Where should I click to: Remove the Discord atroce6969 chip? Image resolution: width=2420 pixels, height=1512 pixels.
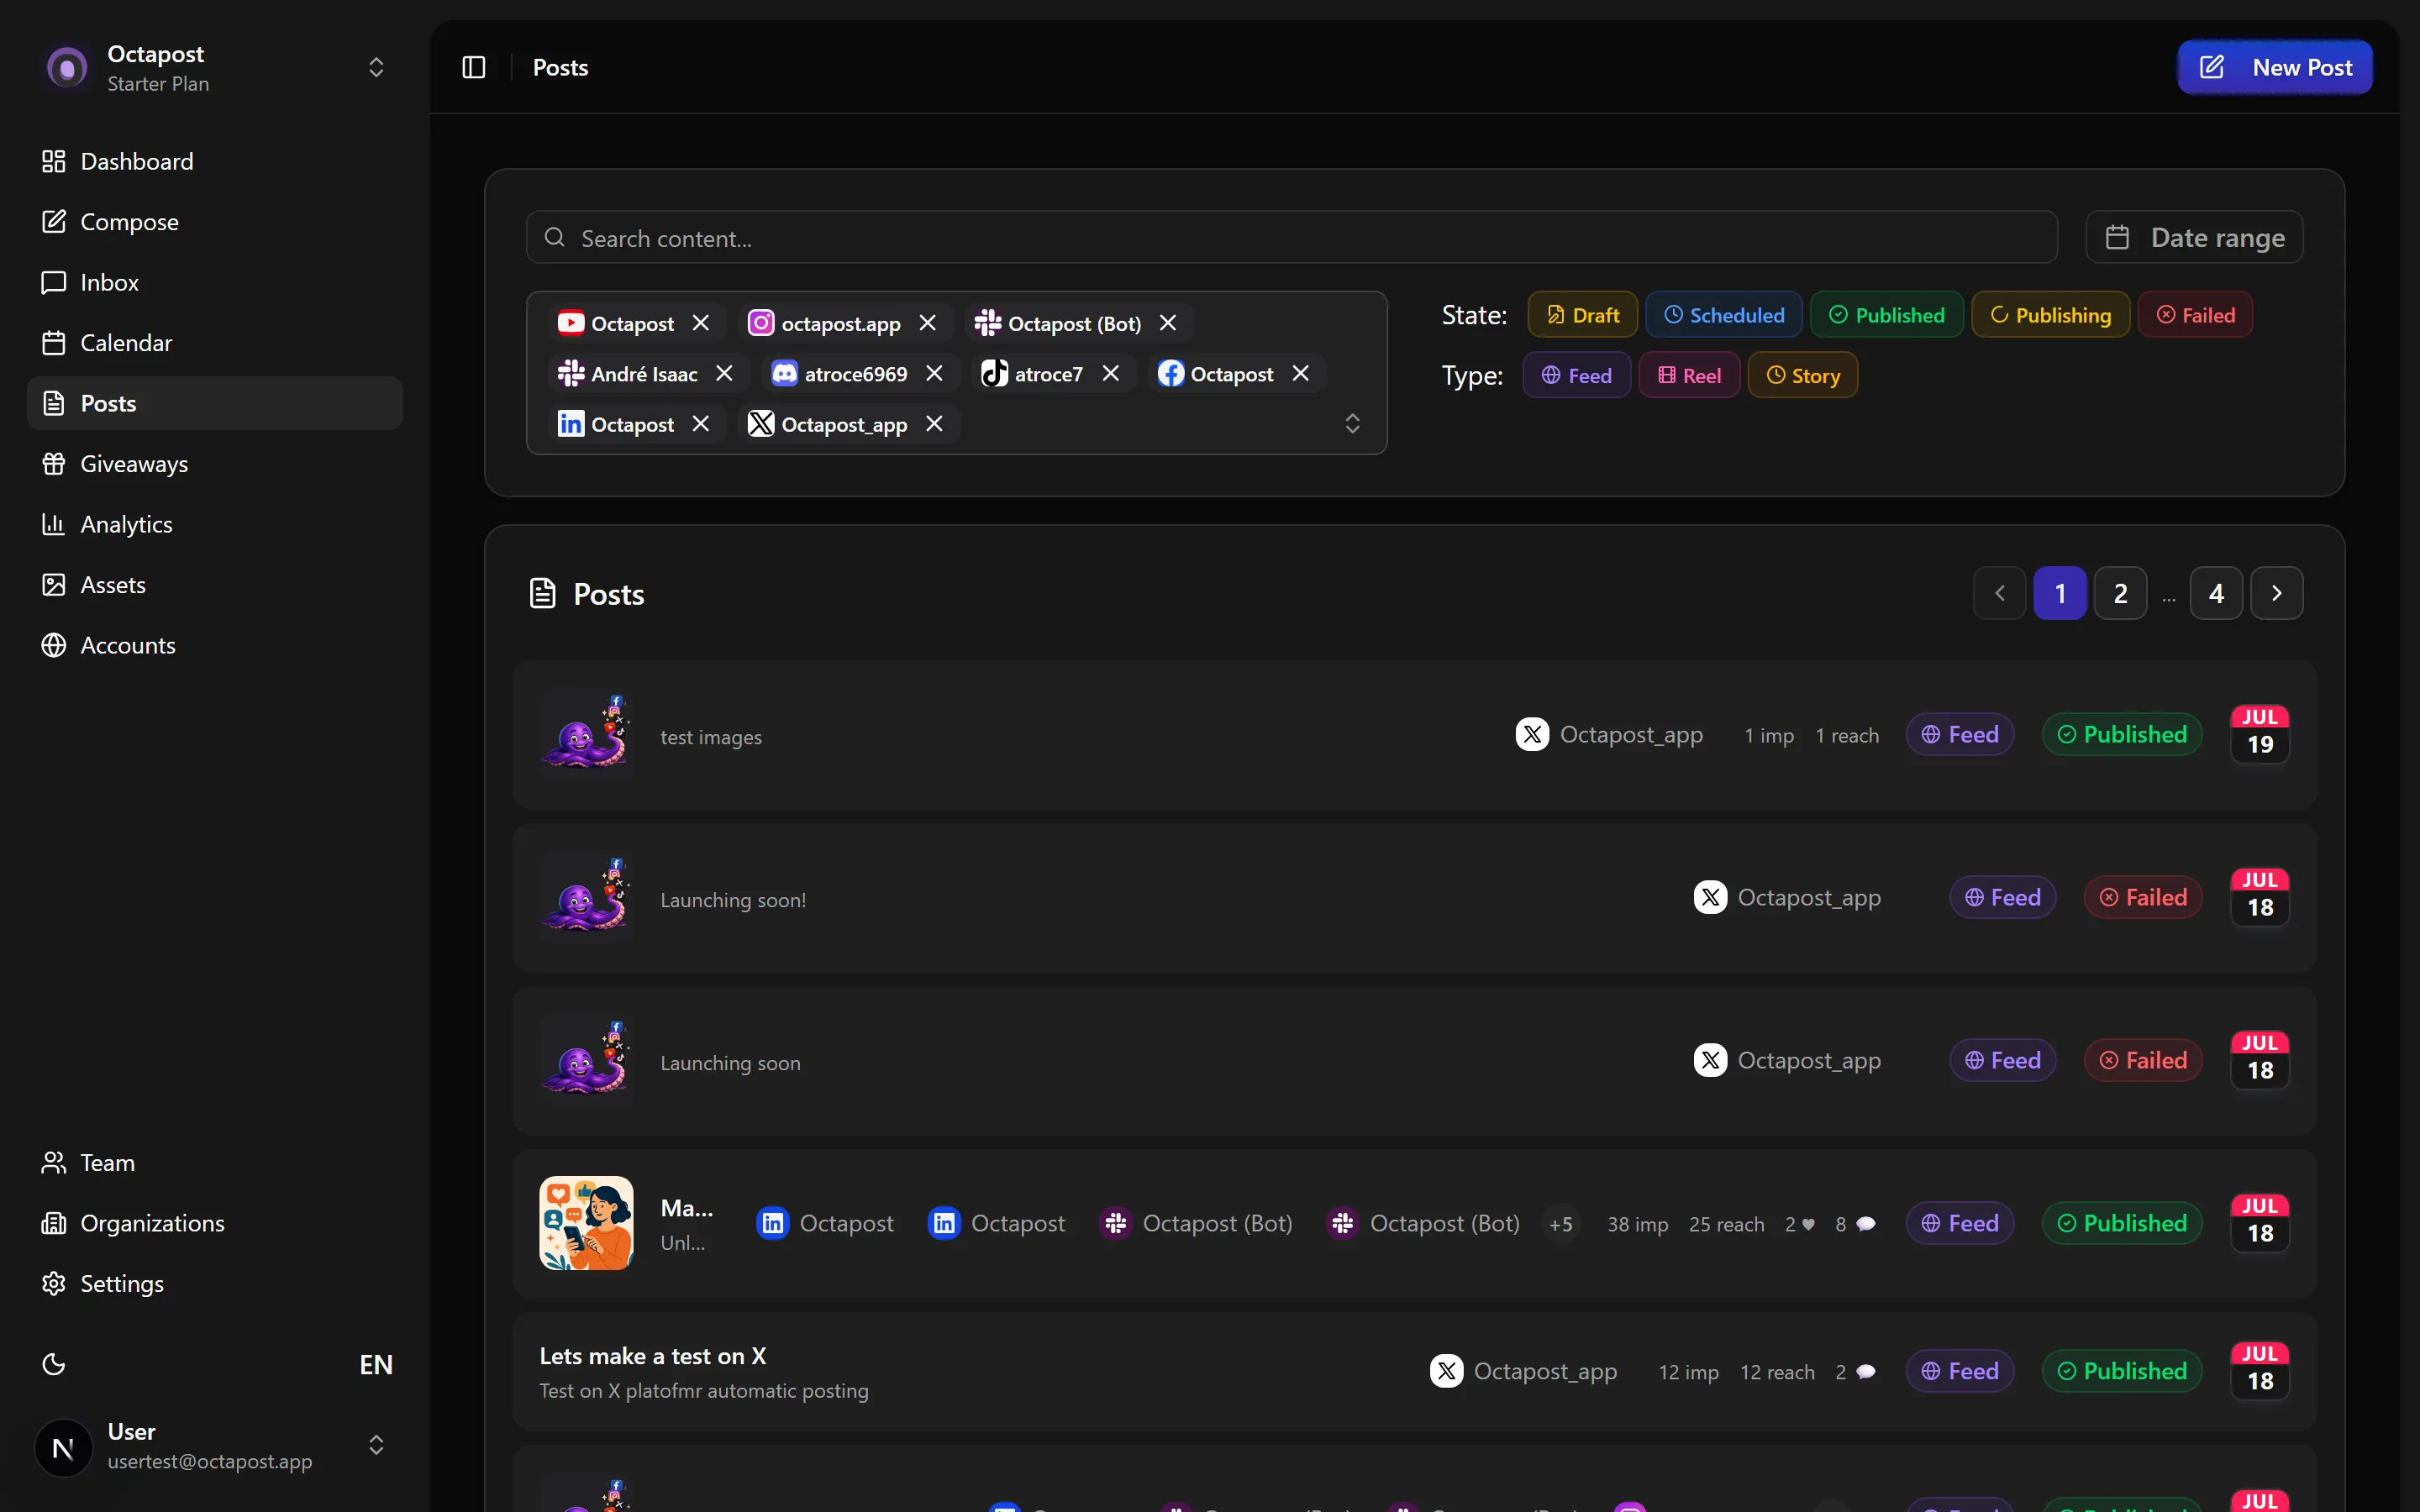click(x=935, y=373)
